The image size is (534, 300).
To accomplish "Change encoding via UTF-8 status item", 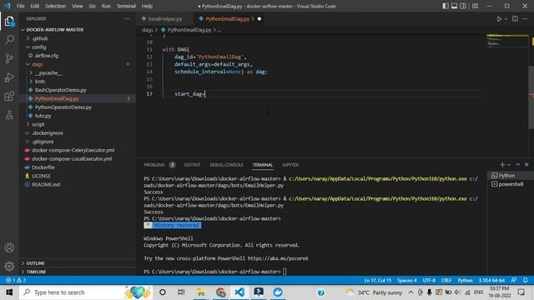I will 429,280.
